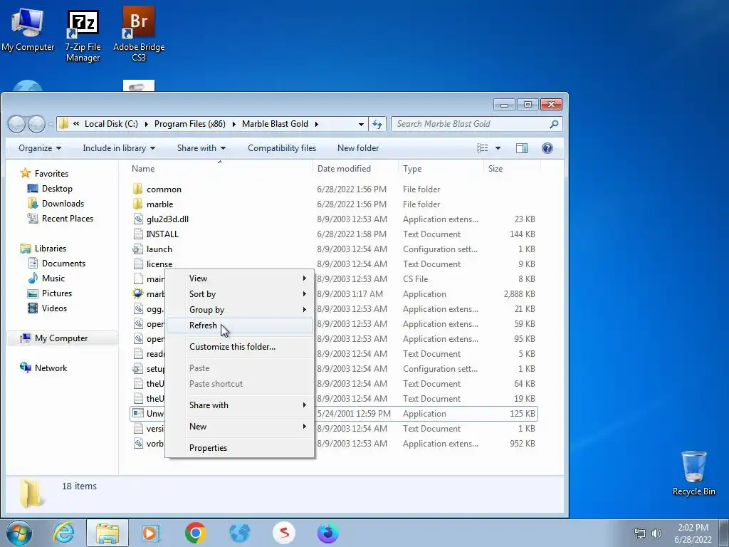Sort by the Size column header

(511, 168)
